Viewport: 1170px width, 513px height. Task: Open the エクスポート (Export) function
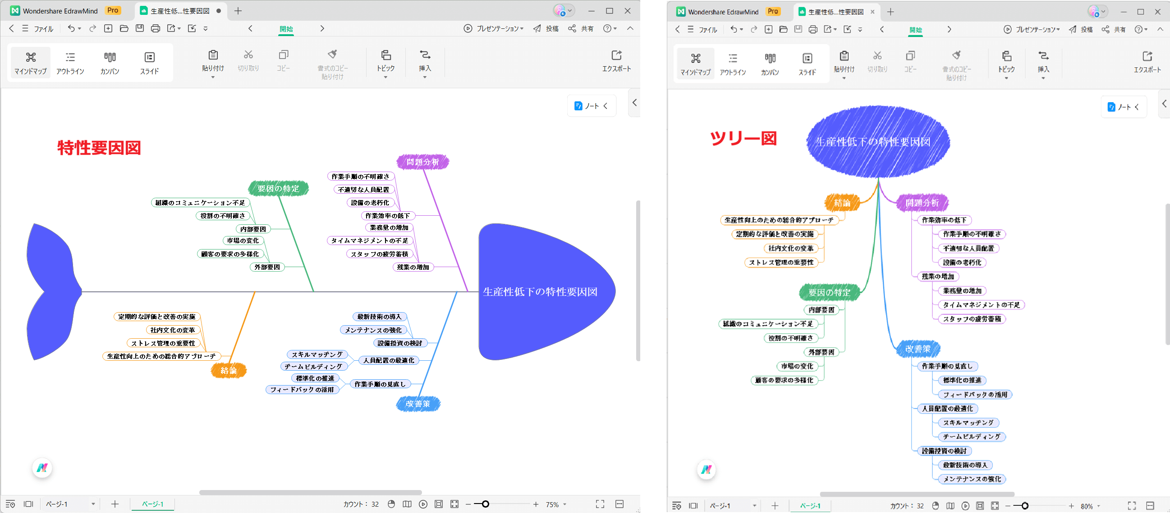(617, 63)
